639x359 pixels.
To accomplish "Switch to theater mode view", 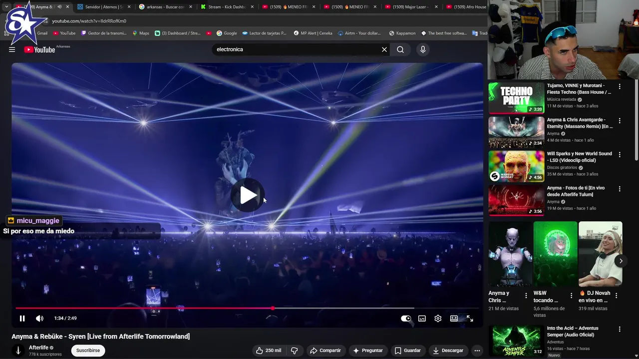I will 454,318.
